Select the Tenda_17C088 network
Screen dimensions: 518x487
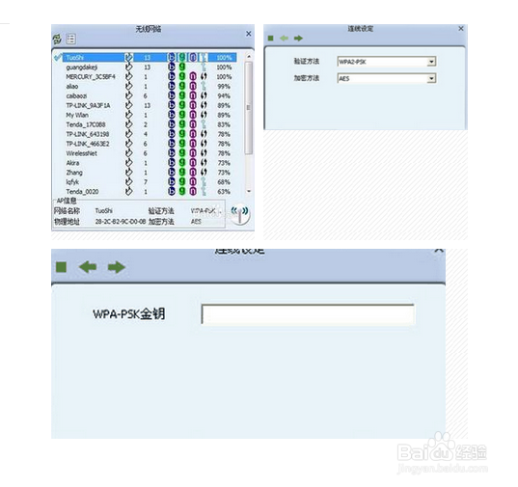tap(86, 124)
